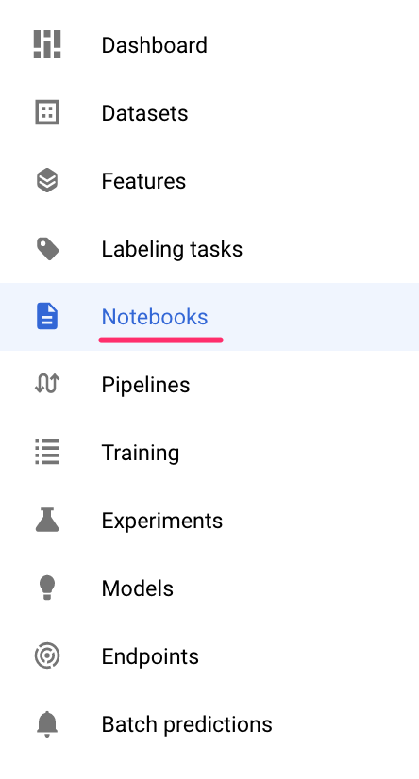This screenshot has width=419, height=779.
Task: Click the Batch predictions bell icon
Action: 47,724
